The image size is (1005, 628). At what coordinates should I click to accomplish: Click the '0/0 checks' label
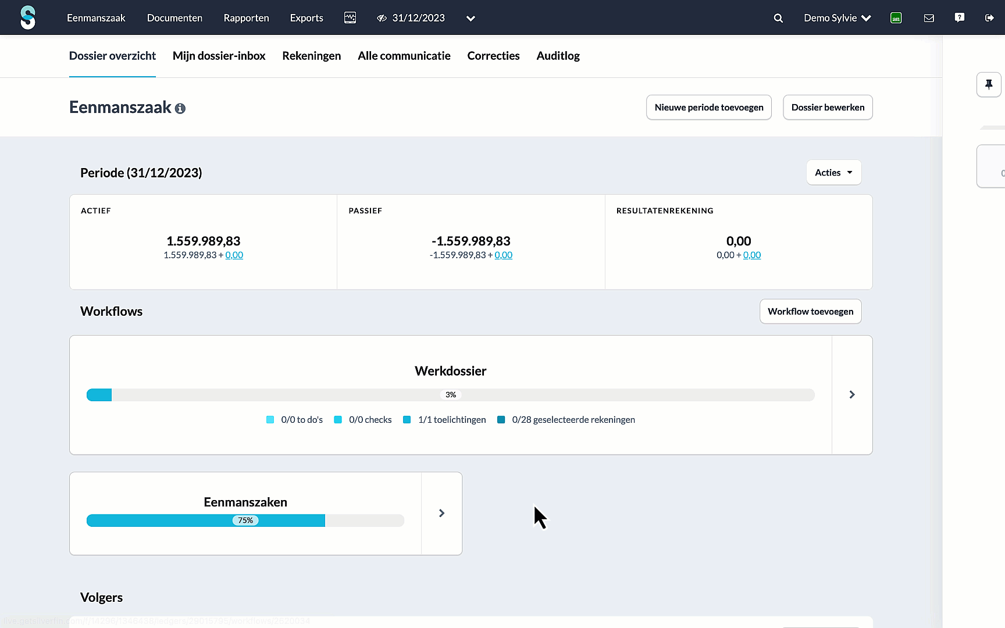pos(370,420)
